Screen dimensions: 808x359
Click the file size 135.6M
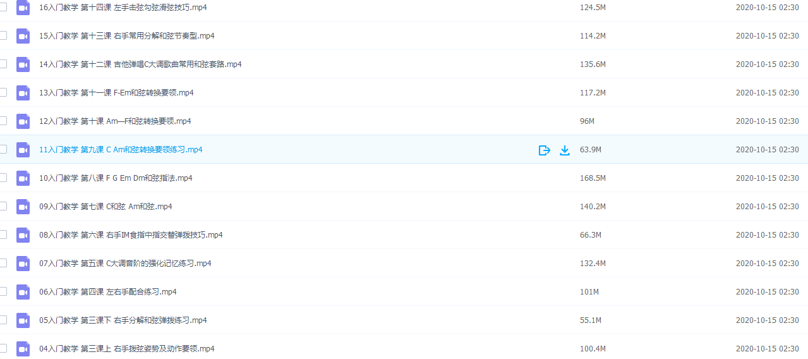click(x=593, y=64)
